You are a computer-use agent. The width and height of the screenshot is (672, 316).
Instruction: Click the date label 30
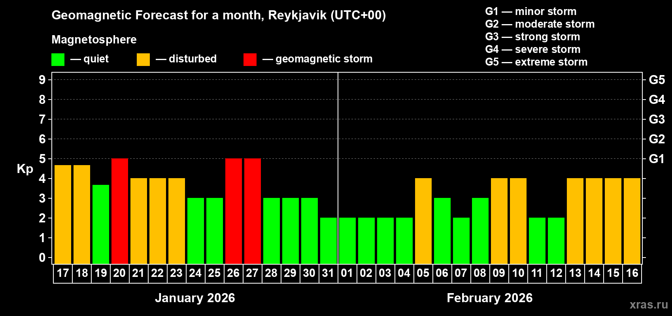309,273
